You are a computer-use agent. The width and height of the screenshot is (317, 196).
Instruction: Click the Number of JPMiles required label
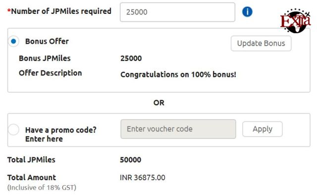59,11
